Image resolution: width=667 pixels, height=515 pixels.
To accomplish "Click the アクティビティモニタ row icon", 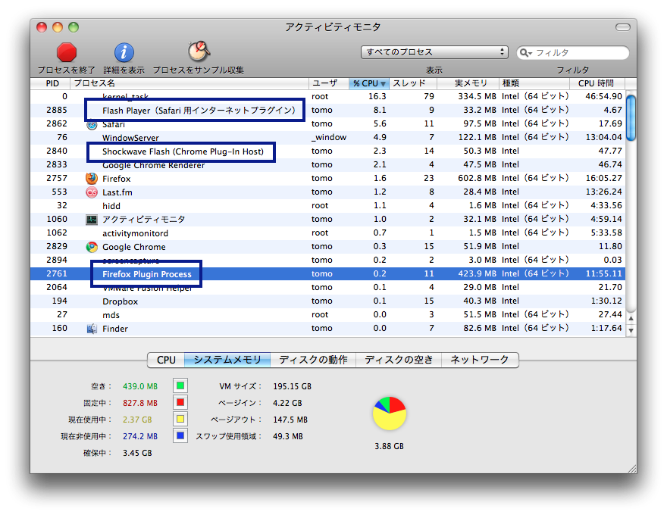I will (92, 220).
